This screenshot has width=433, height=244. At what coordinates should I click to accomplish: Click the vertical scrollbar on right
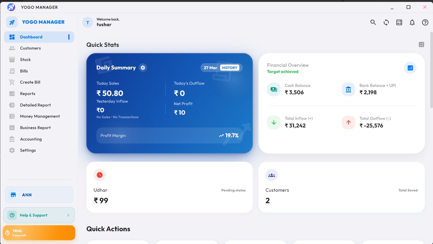click(x=431, y=70)
